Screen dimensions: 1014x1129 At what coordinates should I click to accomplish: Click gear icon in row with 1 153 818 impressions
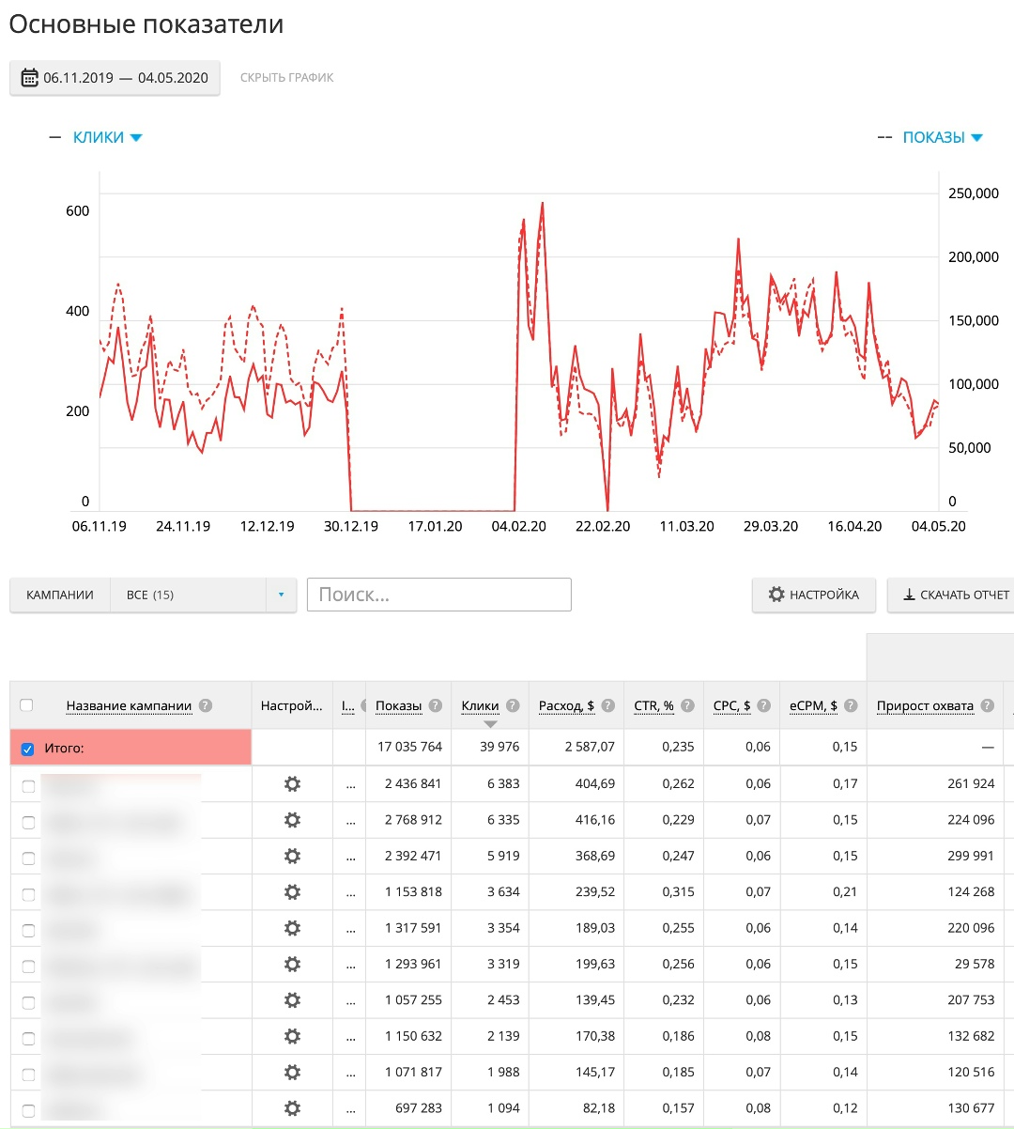pyautogui.click(x=292, y=892)
